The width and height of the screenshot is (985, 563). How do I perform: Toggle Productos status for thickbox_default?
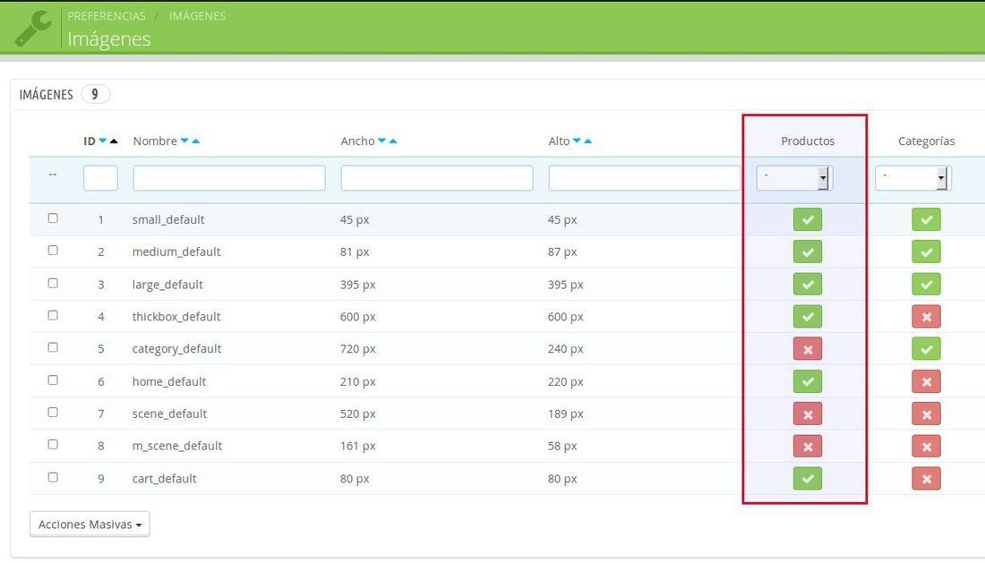click(807, 316)
